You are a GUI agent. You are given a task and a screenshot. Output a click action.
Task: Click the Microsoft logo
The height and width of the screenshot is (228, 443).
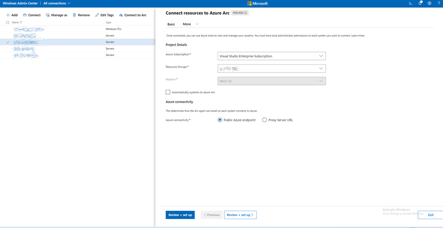pyautogui.click(x=257, y=4)
